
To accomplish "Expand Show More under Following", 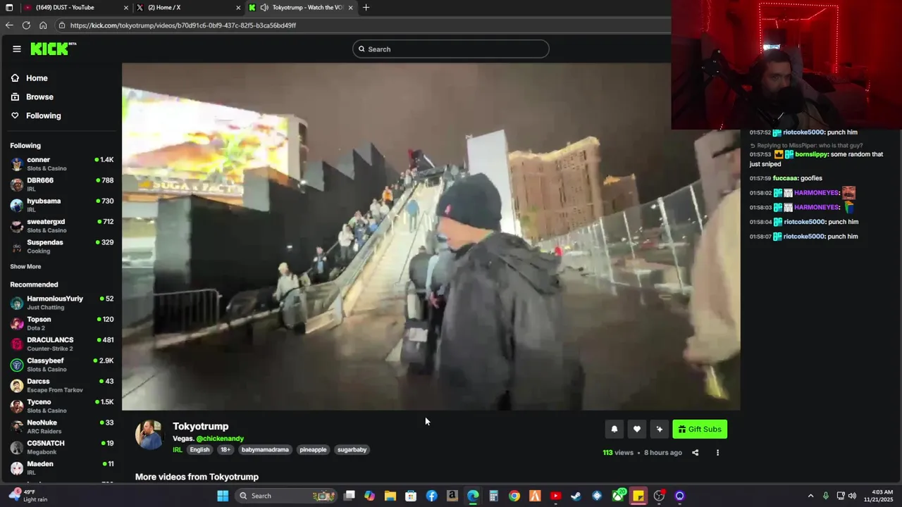I will point(25,267).
